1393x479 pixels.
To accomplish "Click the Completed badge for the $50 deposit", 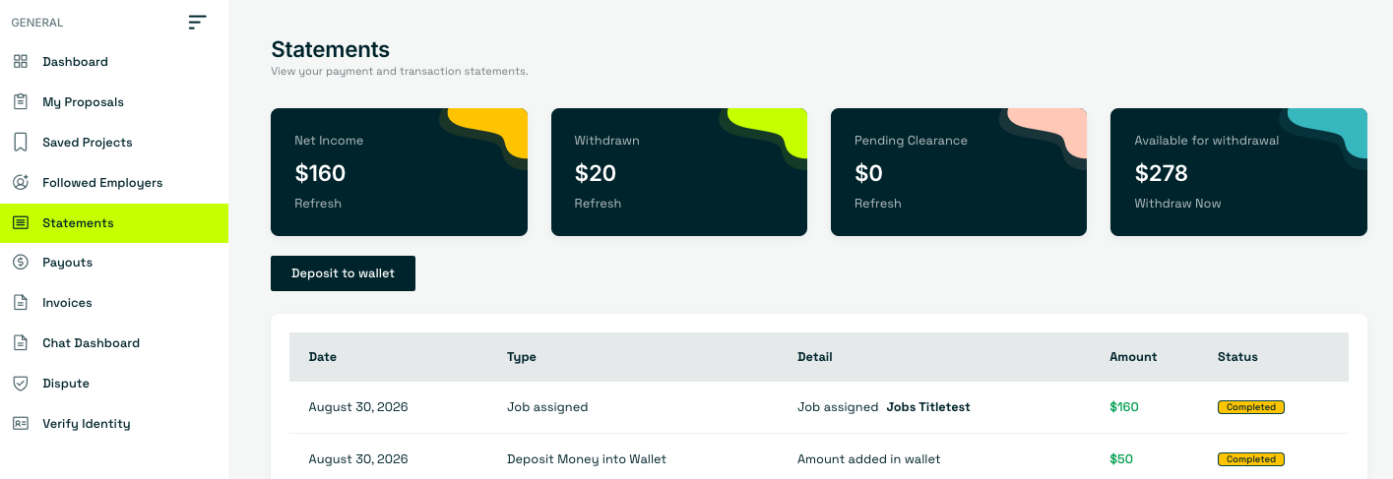I will 1250,459.
